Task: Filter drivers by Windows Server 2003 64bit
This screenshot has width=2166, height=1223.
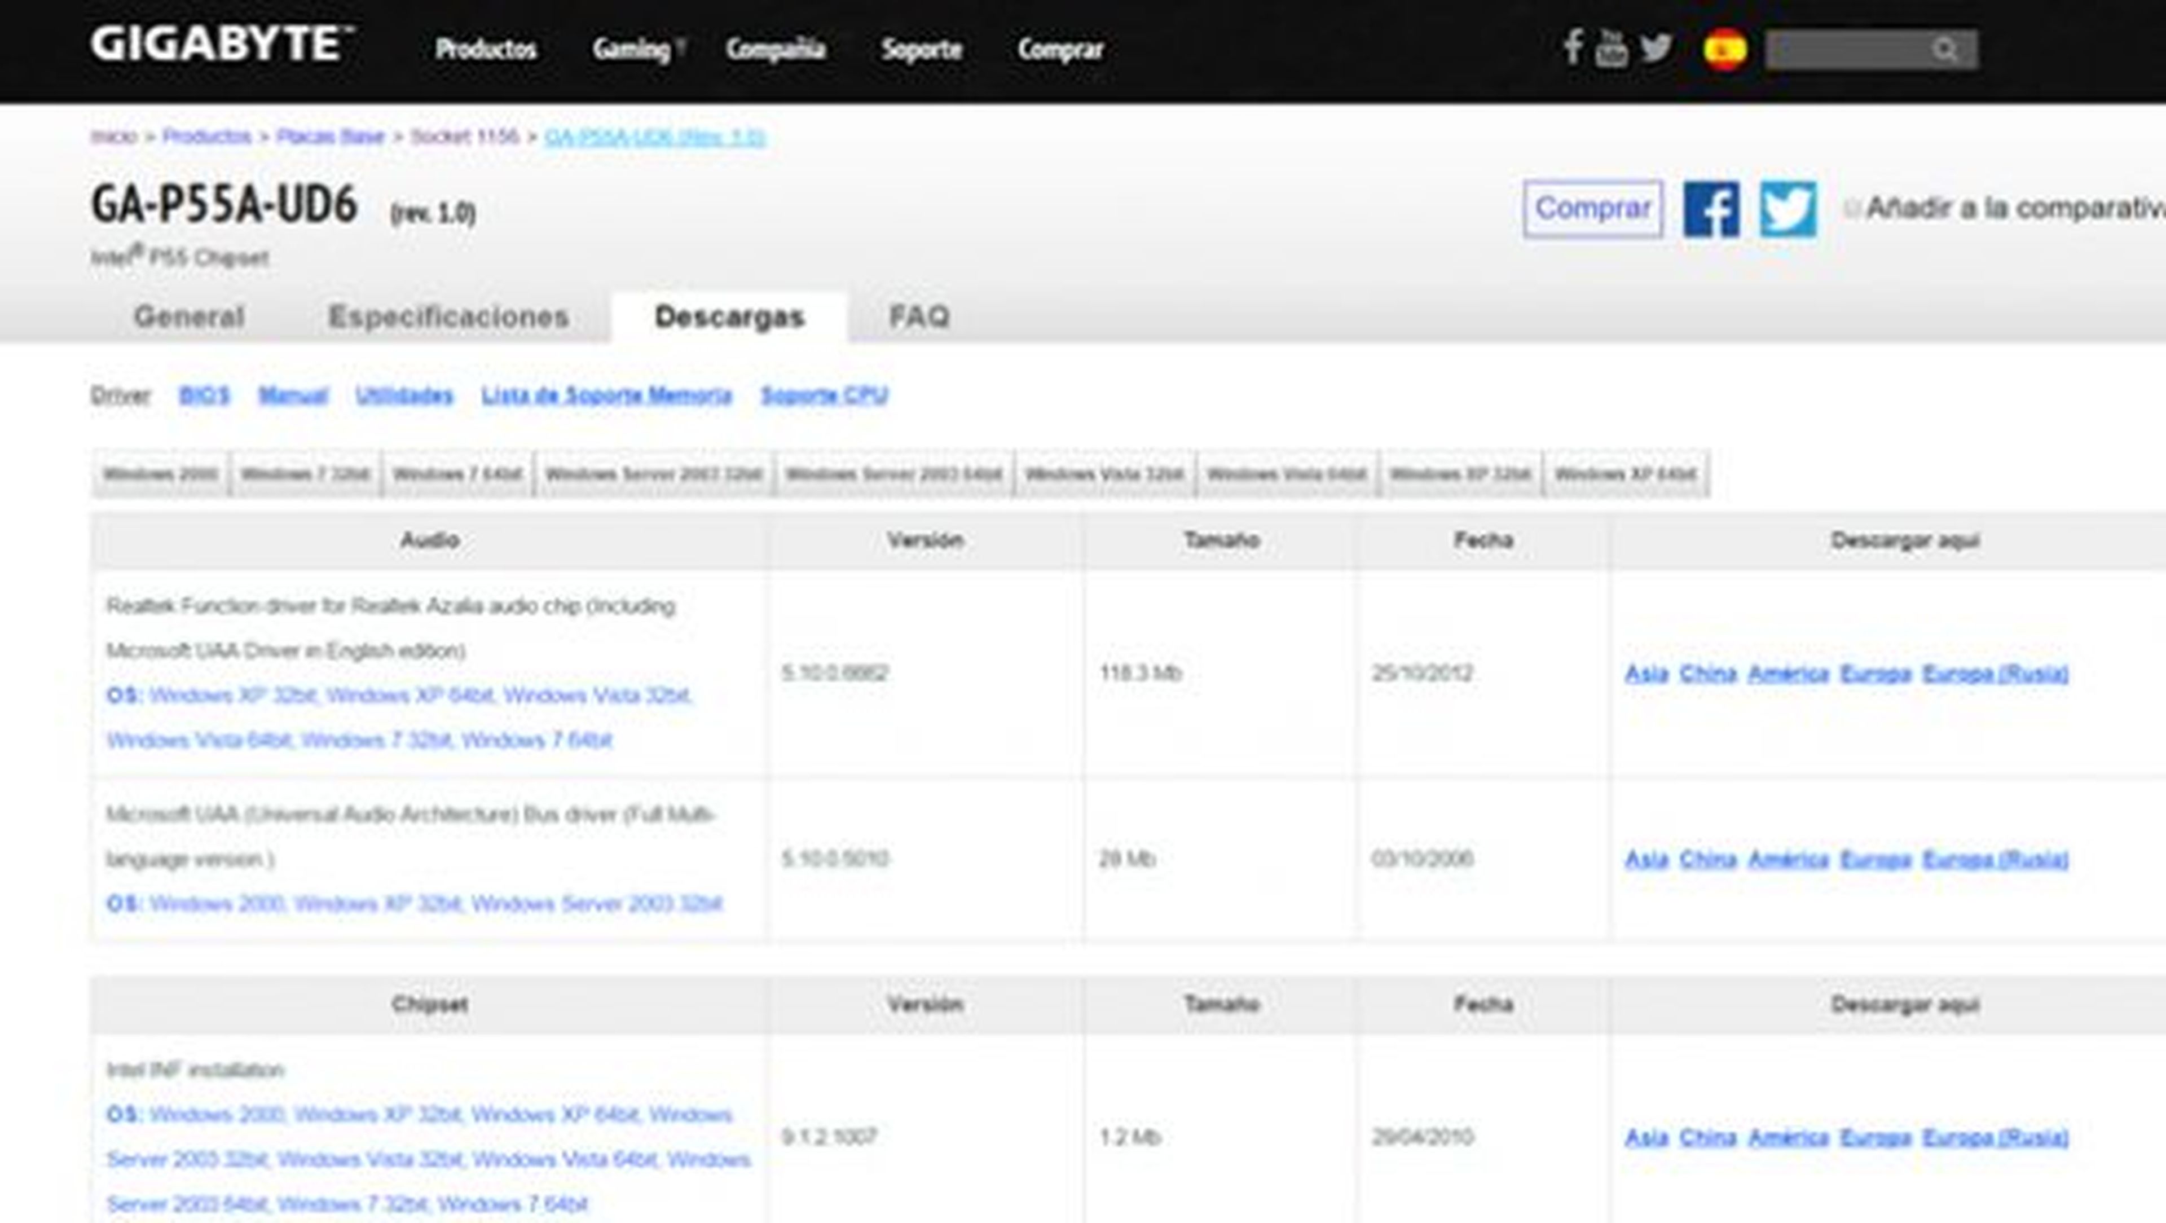Action: (893, 473)
